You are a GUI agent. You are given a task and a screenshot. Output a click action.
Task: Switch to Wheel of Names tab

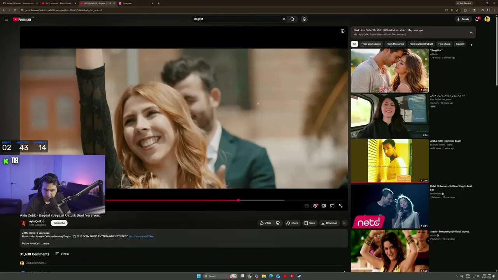click(x=19, y=3)
